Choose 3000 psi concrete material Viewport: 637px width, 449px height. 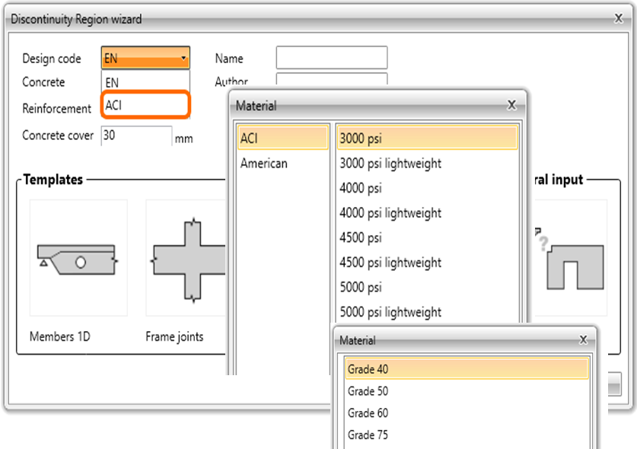point(427,138)
